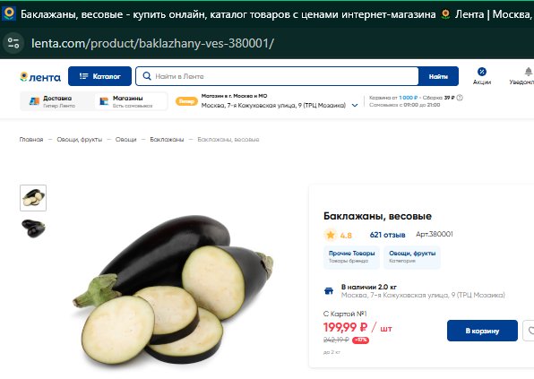This screenshot has height=379, width=534.
Task: Click the search magnifier icon
Action: (147, 76)
